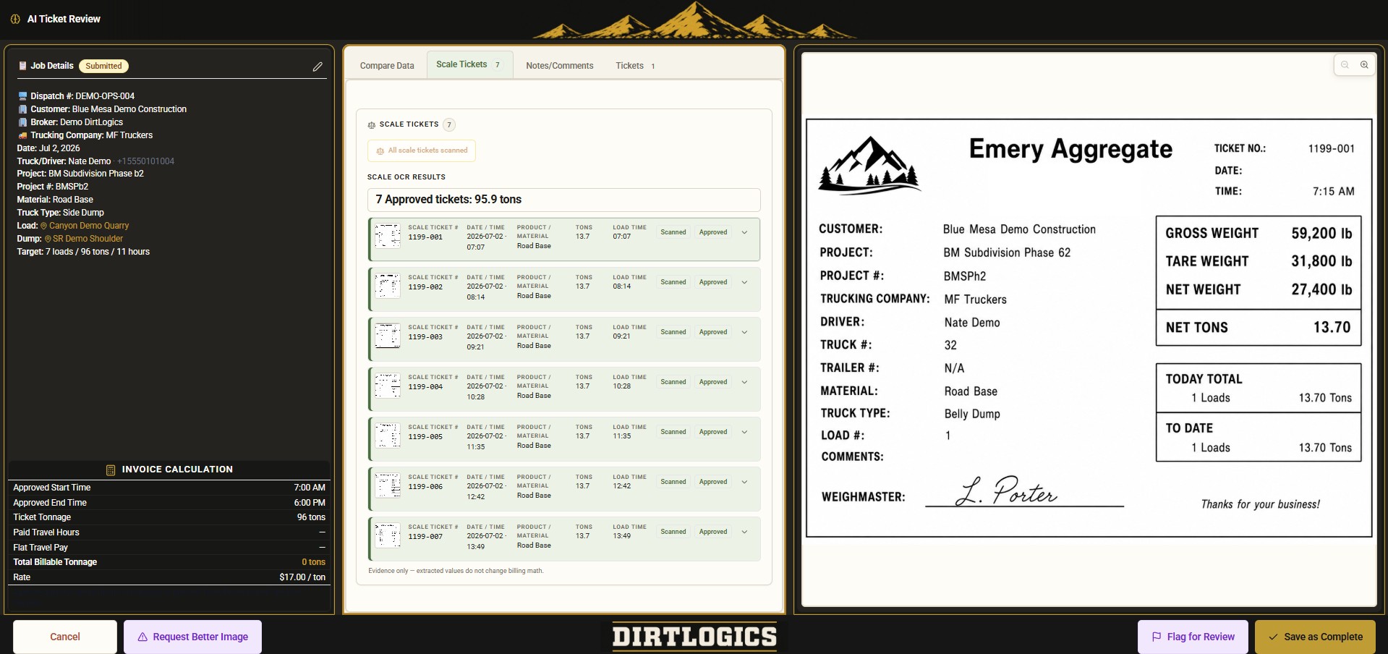Click the Trucking Company truck icon
Image resolution: width=1388 pixels, height=654 pixels.
click(22, 135)
